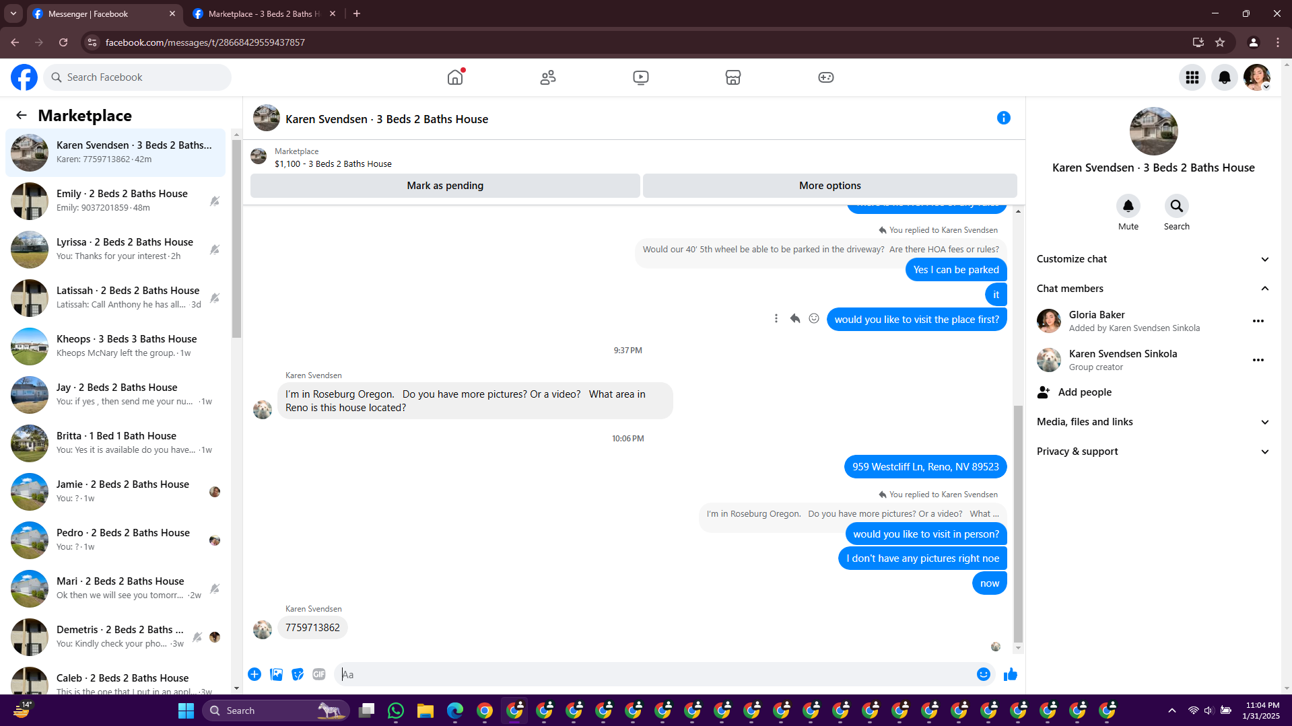Open emoji picker in message box
Screen dimensions: 1292x726
pyautogui.click(x=984, y=674)
